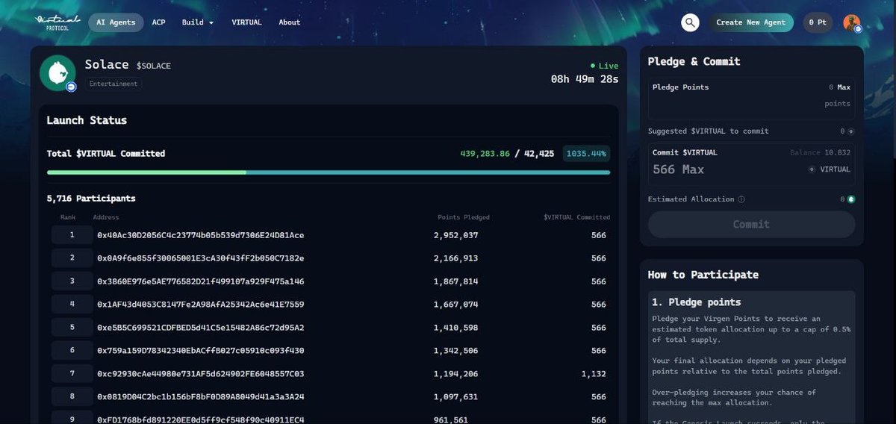Click the Pledge & Commit heading

point(694,62)
